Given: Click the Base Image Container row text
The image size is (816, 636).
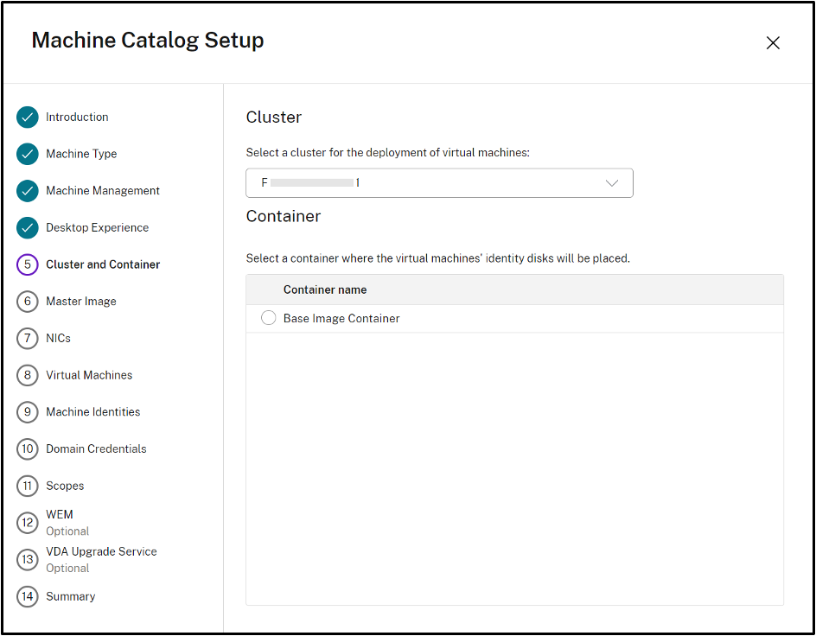Looking at the screenshot, I should tap(341, 319).
